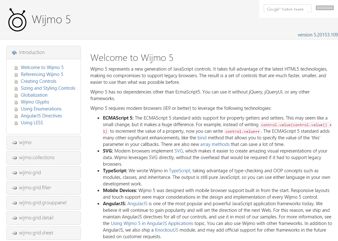The image size is (338, 241).
Task: Open Using LESS topic
Action: pyautogui.click(x=32, y=123)
